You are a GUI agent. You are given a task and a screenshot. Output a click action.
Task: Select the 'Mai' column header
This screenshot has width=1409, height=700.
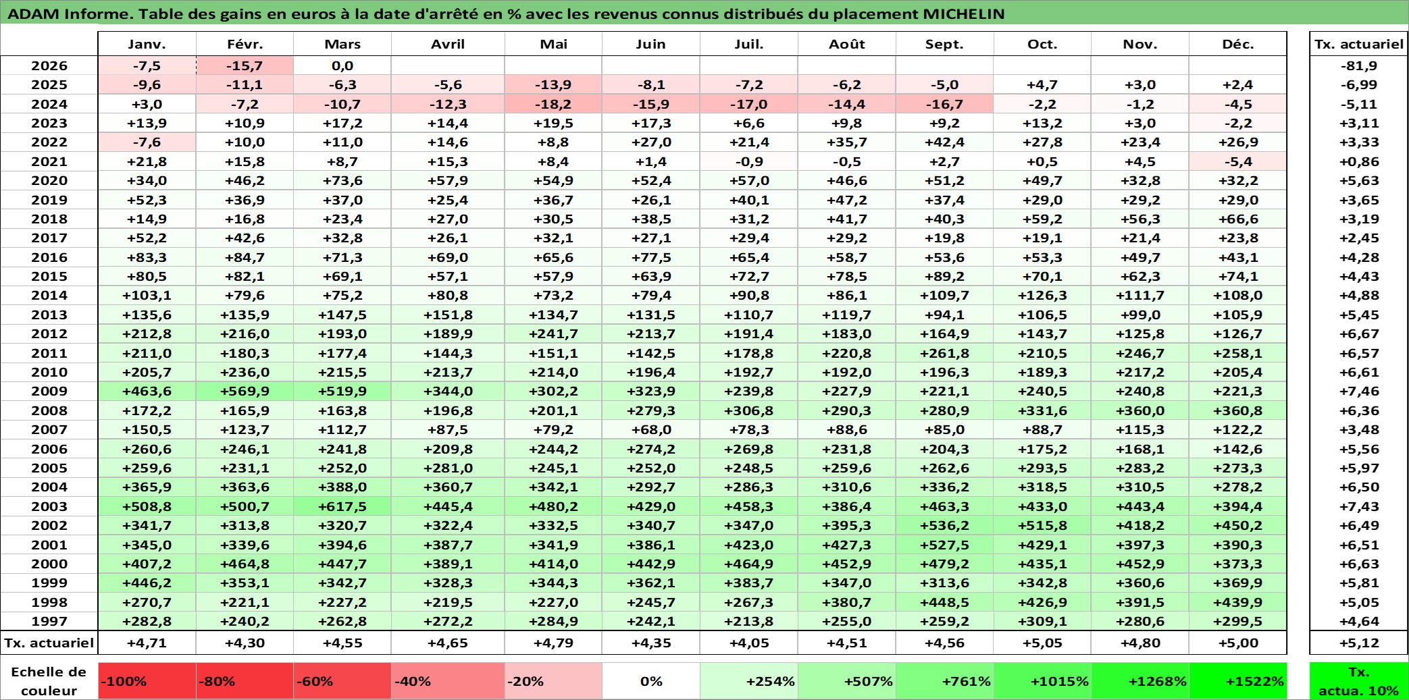point(553,44)
